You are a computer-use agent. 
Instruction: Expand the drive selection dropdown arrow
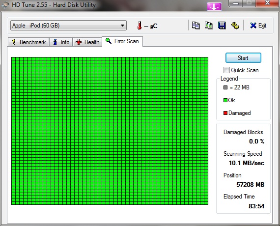click(122, 26)
